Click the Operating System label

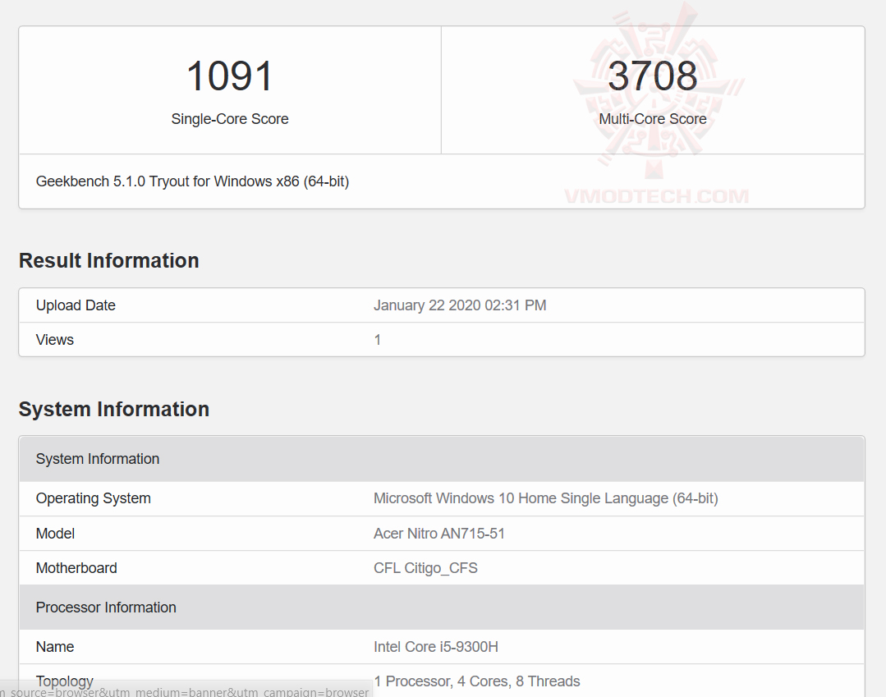pos(94,498)
